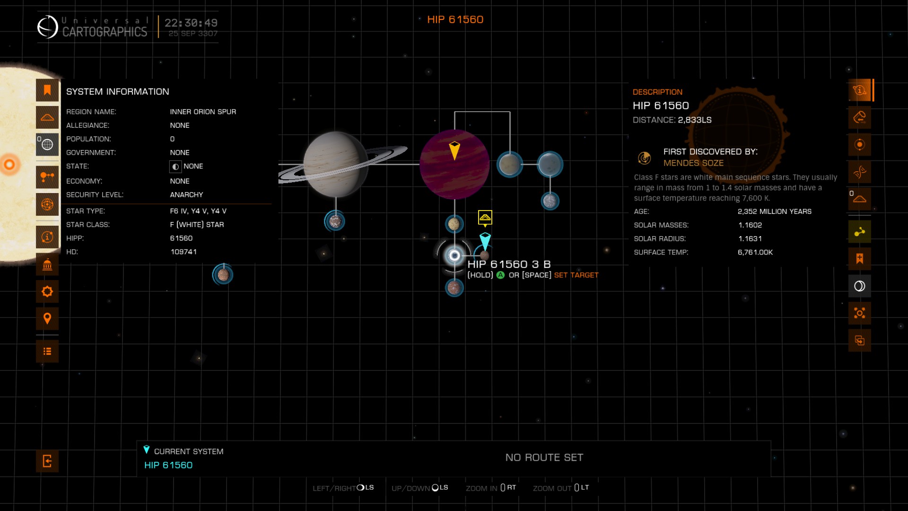This screenshot has height=511, width=908.
Task: Open the bookmark icon in left sidebar
Action: pos(47,90)
